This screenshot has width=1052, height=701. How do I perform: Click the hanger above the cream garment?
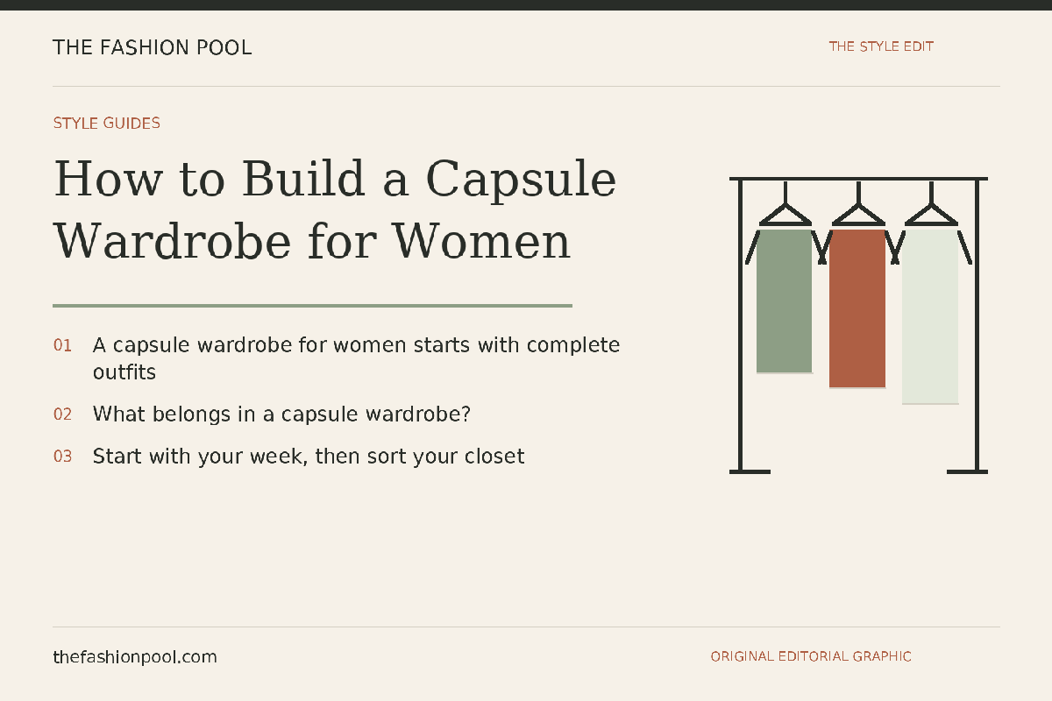(930, 204)
